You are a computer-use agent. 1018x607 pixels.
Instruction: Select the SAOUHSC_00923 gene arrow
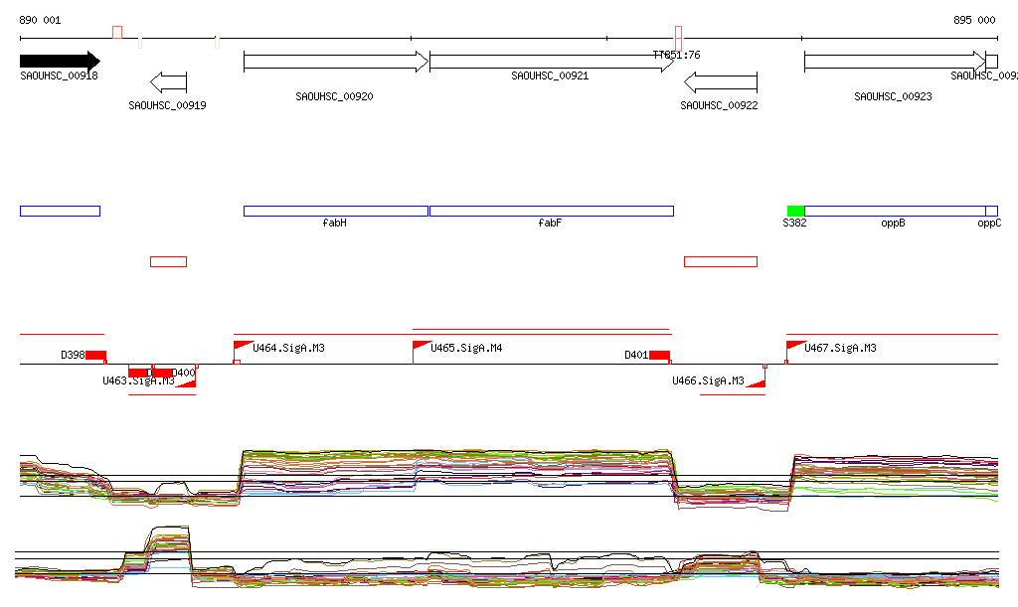[x=896, y=62]
